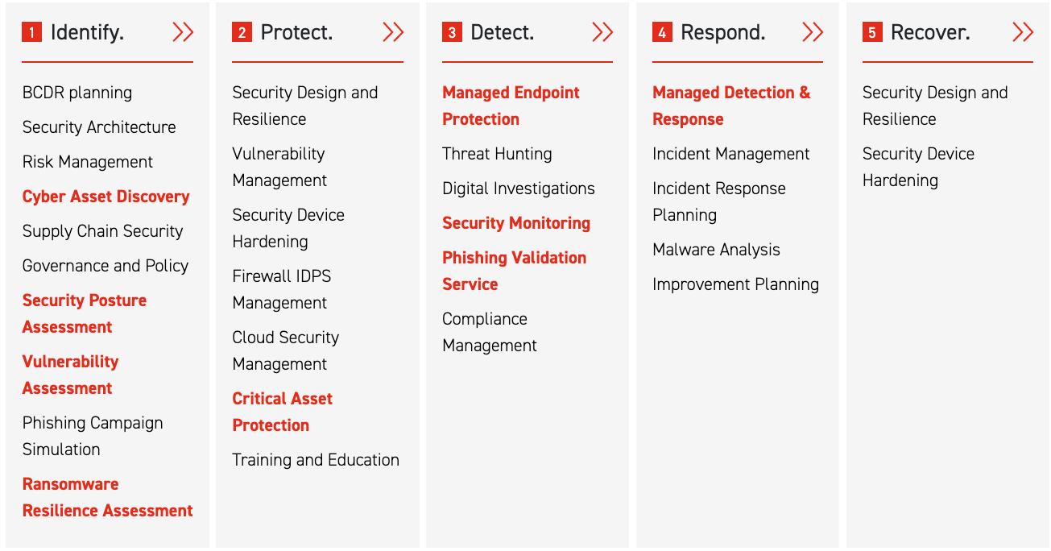The image size is (1051, 551).
Task: Select Phishing Validation Service link
Action: [x=514, y=271]
